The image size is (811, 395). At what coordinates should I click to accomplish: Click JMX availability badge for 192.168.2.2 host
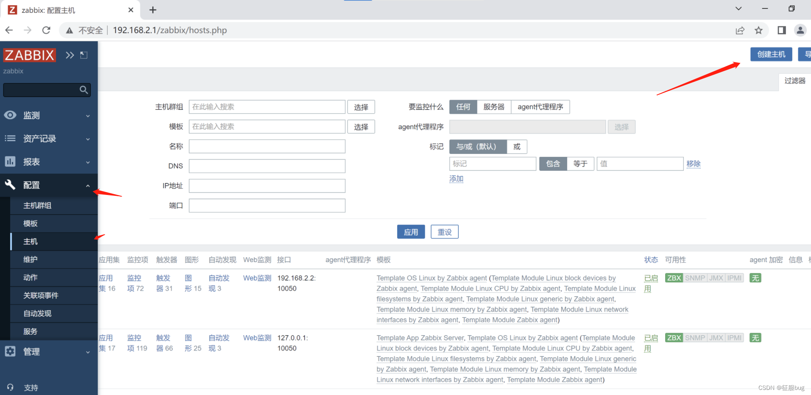[716, 278]
